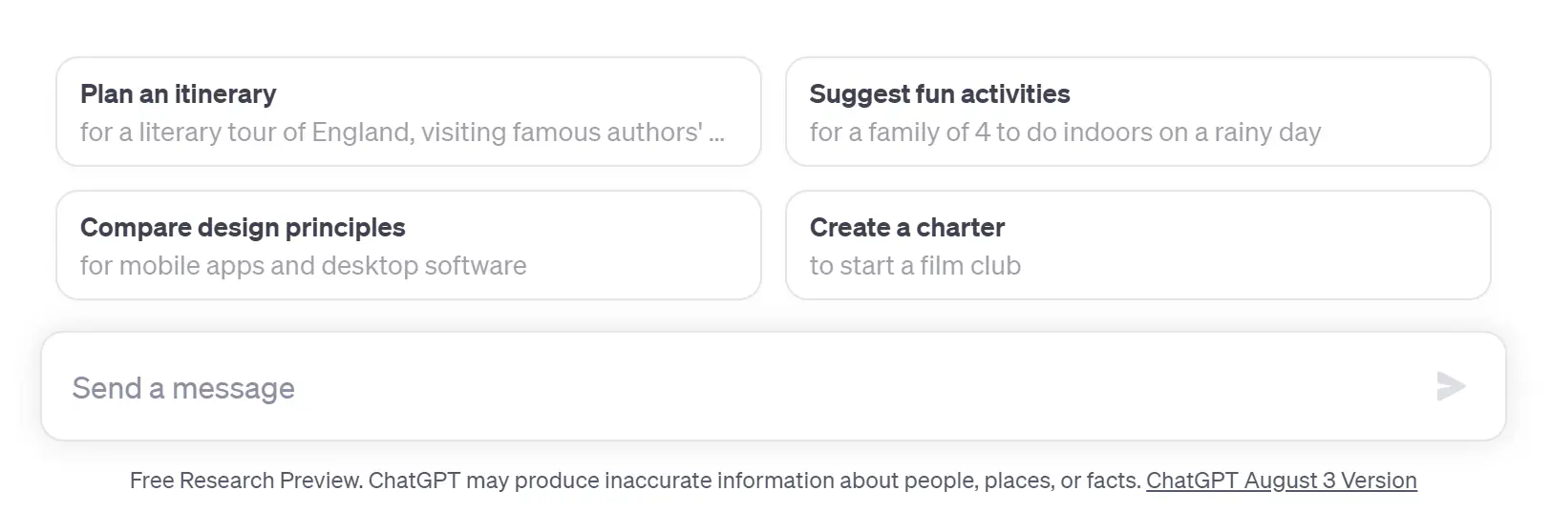Viewport: 1551px width, 532px height.
Task: Click empty space right of film club text
Action: 1242,266
